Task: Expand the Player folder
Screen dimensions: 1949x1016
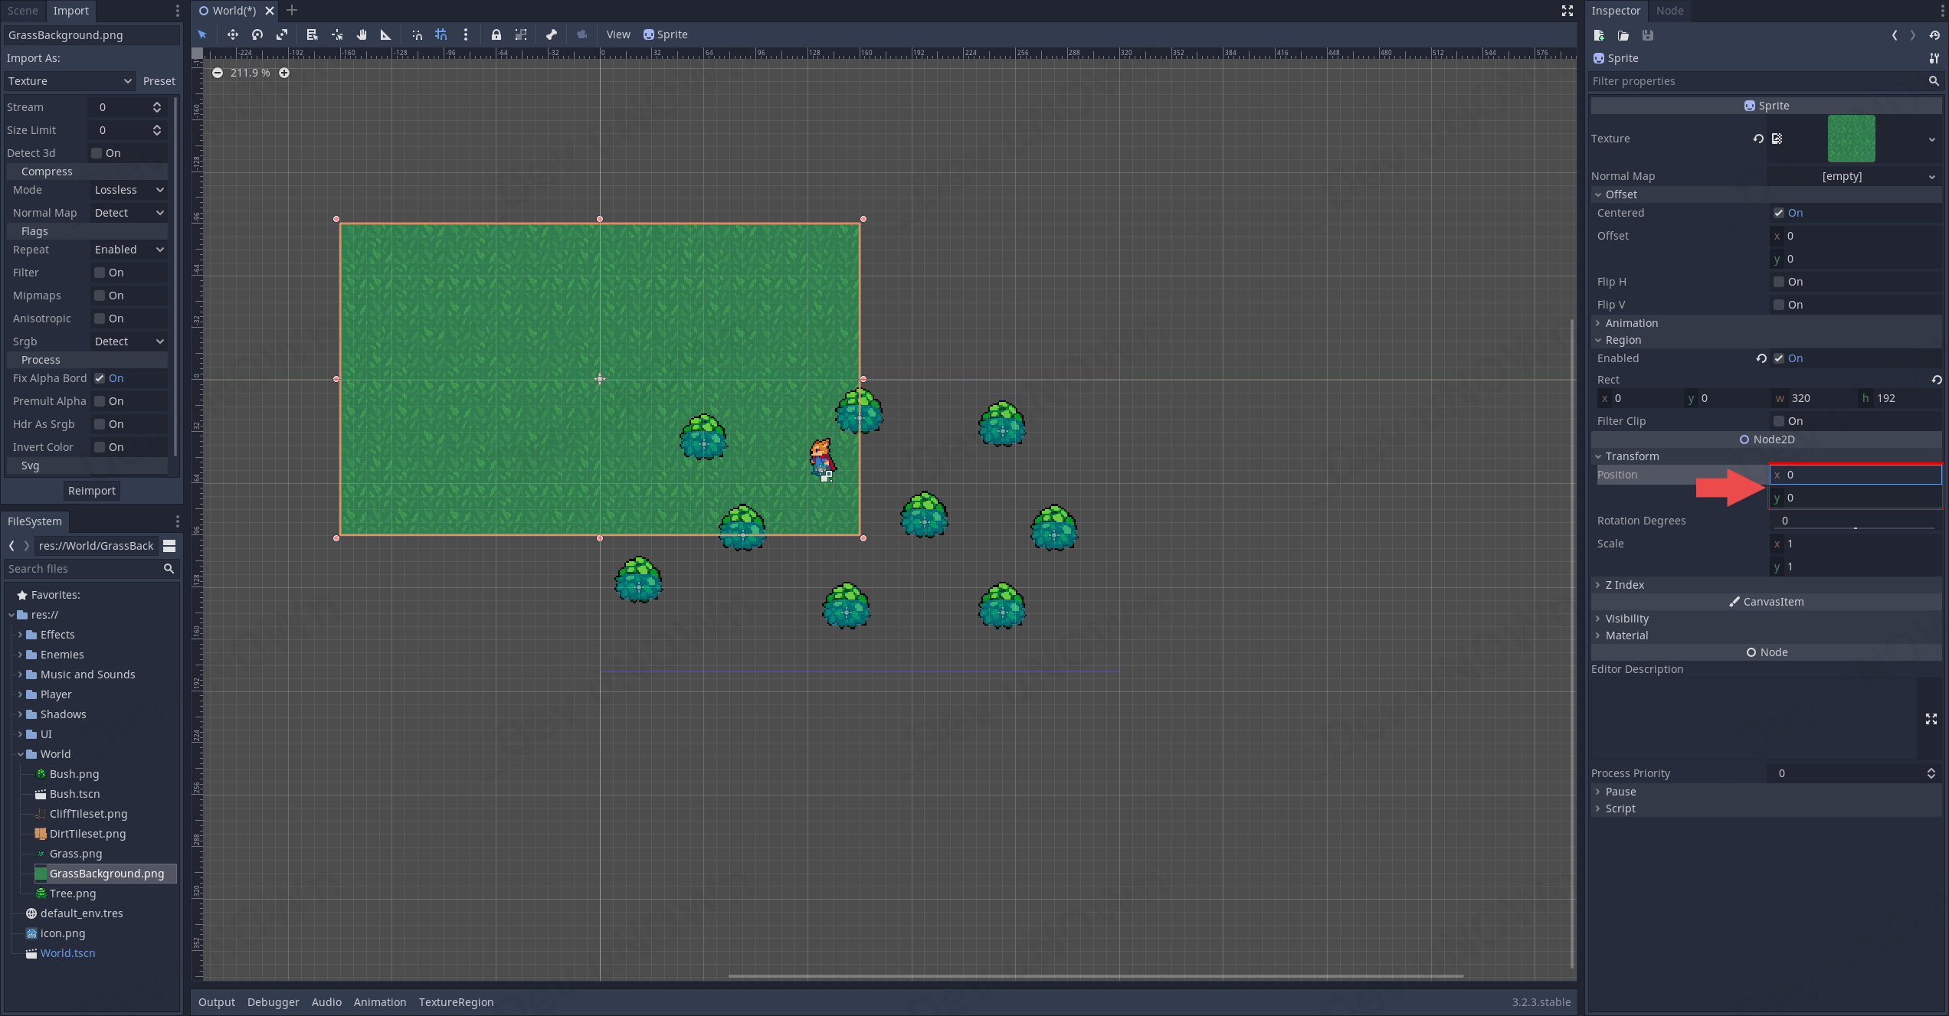Action: coord(20,694)
